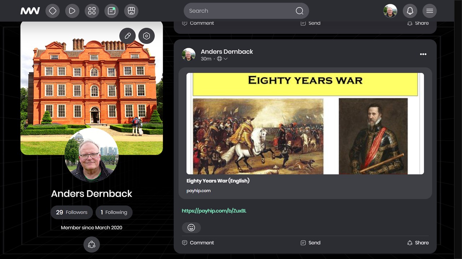Open the MeWe logo home link

(30, 11)
